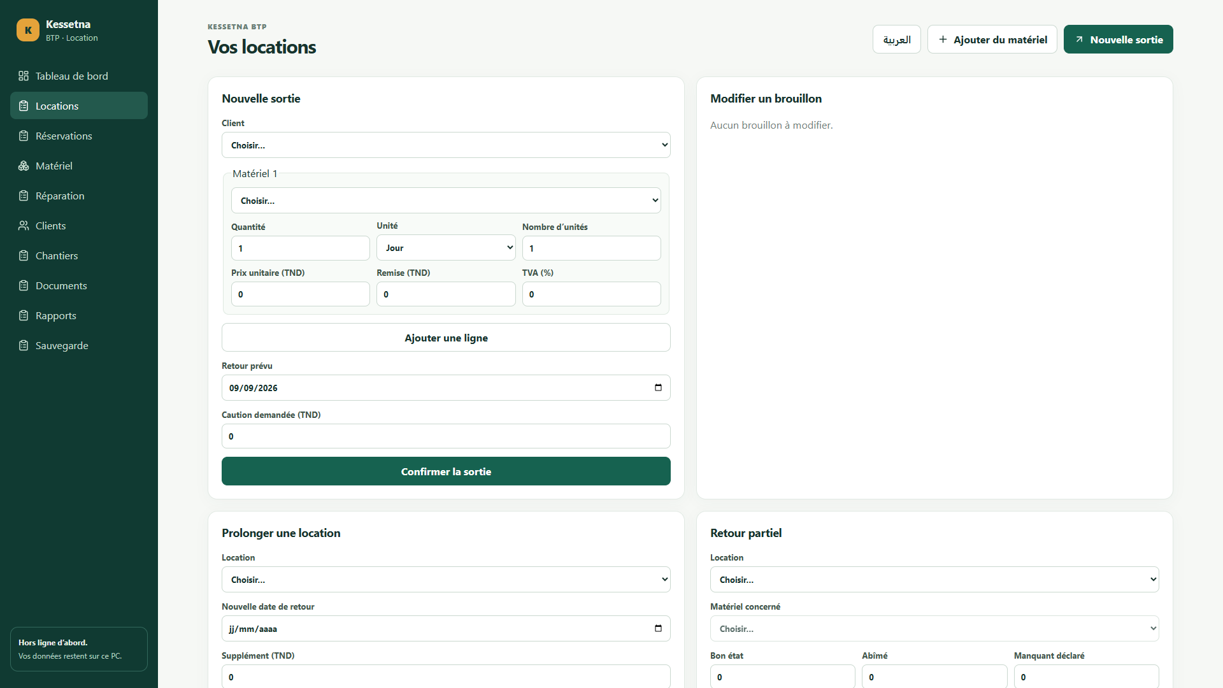Image resolution: width=1223 pixels, height=688 pixels.
Task: Click the Kessetna K logo badge
Action: pyautogui.click(x=28, y=30)
